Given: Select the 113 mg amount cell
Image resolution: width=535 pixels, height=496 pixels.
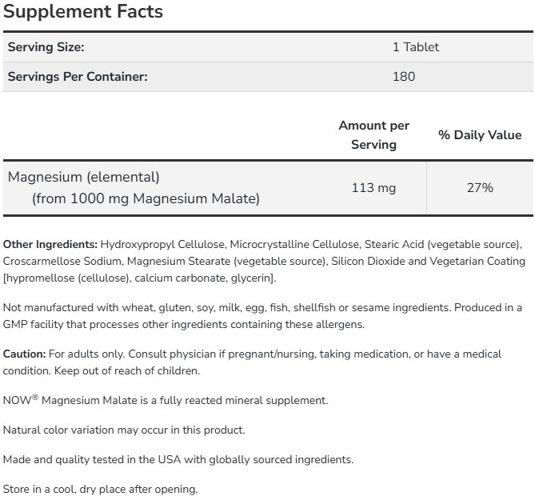Looking at the screenshot, I should [373, 188].
